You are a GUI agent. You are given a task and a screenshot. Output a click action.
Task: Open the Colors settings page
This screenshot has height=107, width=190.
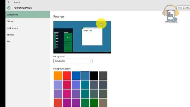[28, 21]
